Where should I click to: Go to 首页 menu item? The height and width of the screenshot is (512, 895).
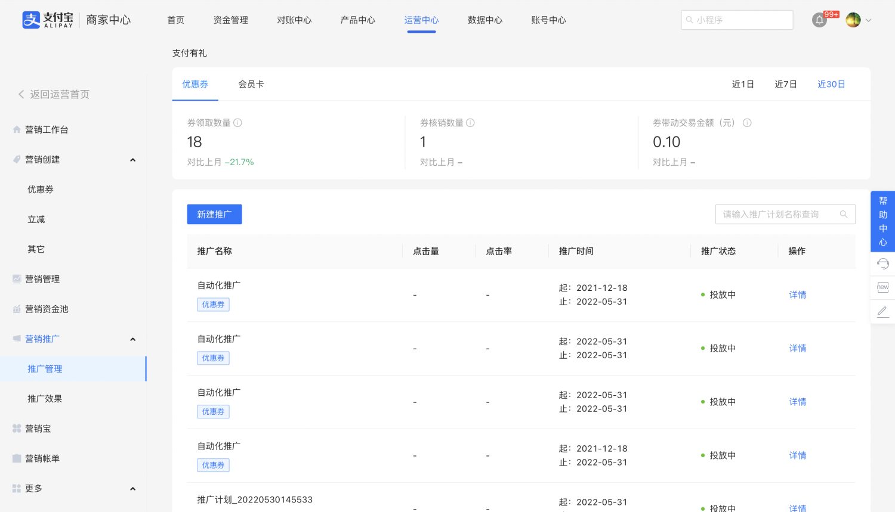click(x=176, y=20)
